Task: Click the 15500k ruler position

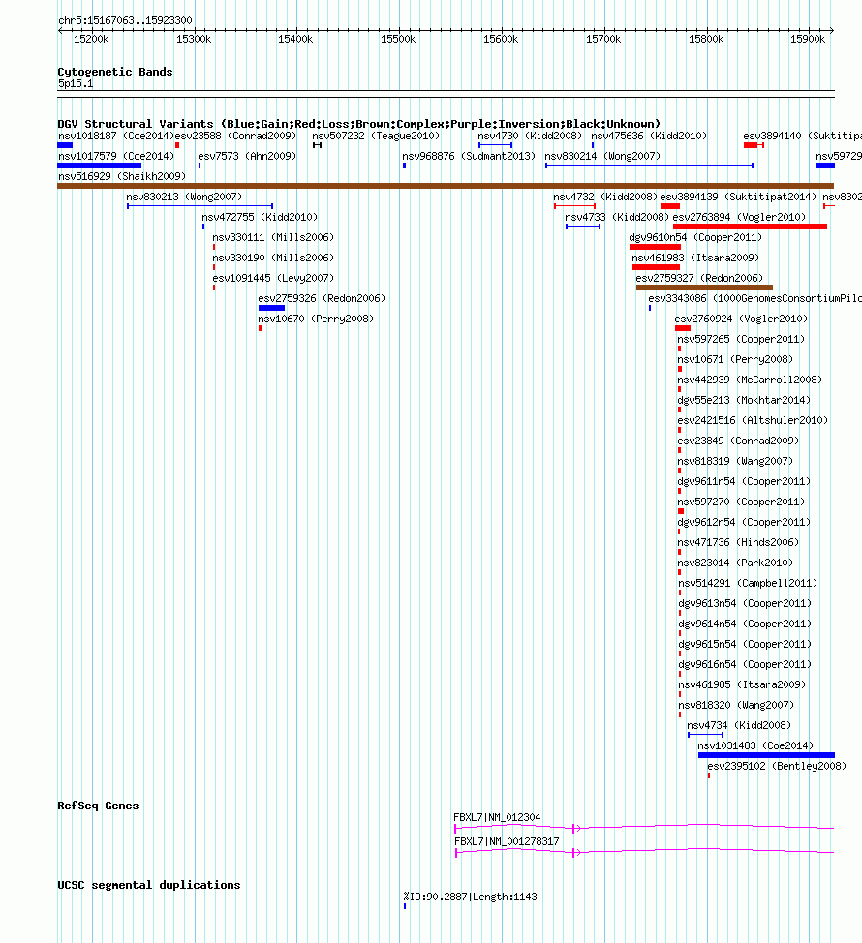Action: click(398, 40)
